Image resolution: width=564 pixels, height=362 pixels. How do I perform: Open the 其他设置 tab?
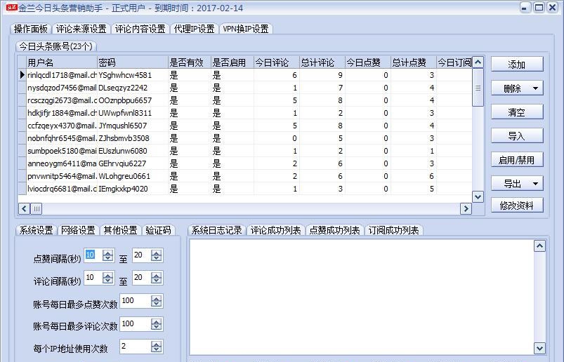(x=121, y=230)
